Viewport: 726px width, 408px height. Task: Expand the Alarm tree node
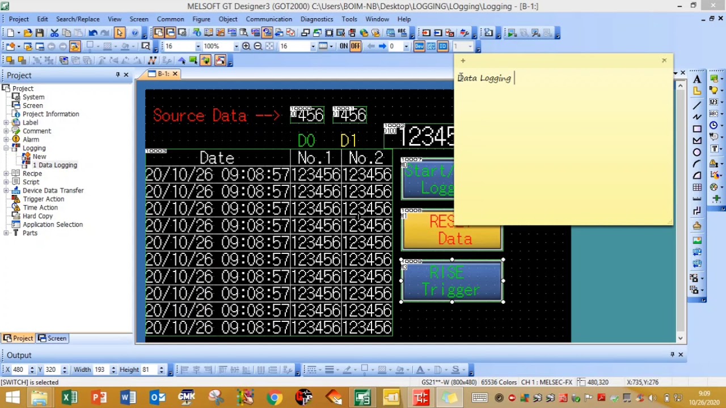(x=6, y=139)
